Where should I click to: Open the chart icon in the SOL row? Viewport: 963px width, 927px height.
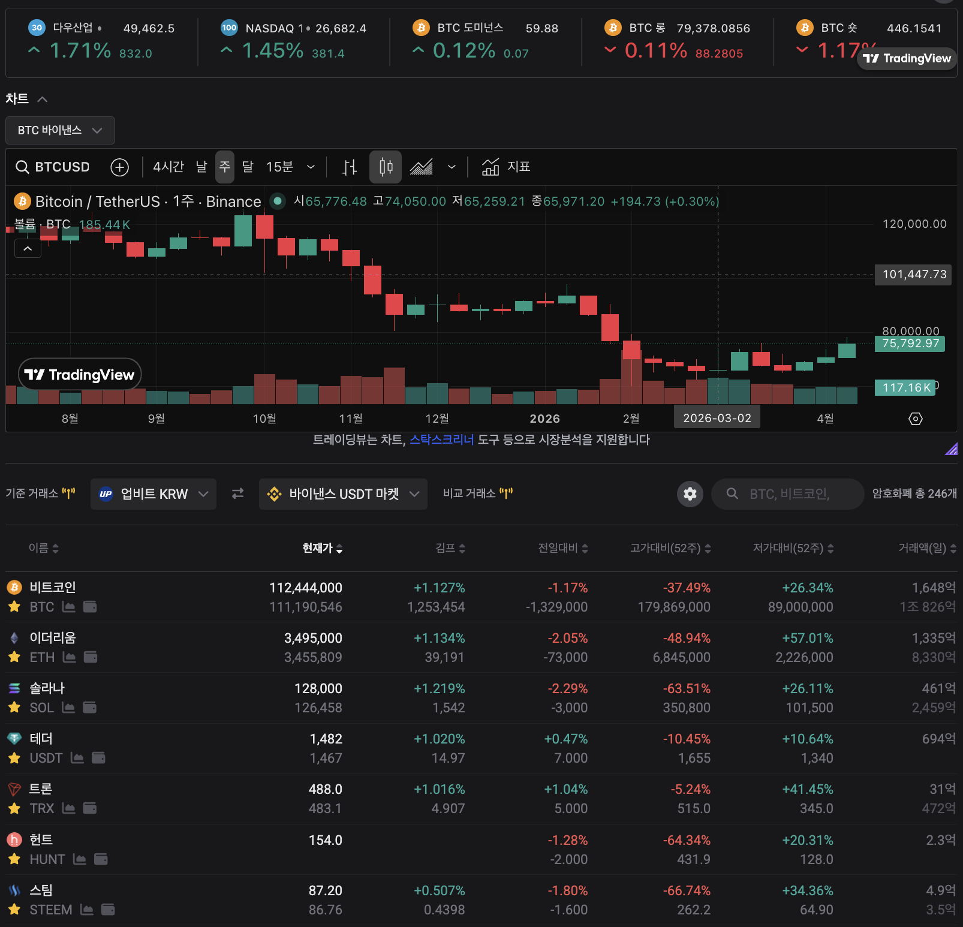tap(68, 708)
